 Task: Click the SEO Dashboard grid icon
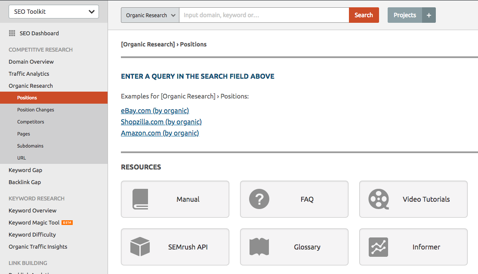pyautogui.click(x=12, y=33)
